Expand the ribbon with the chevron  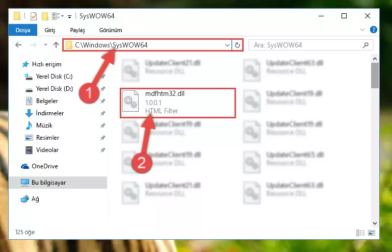(x=362, y=30)
